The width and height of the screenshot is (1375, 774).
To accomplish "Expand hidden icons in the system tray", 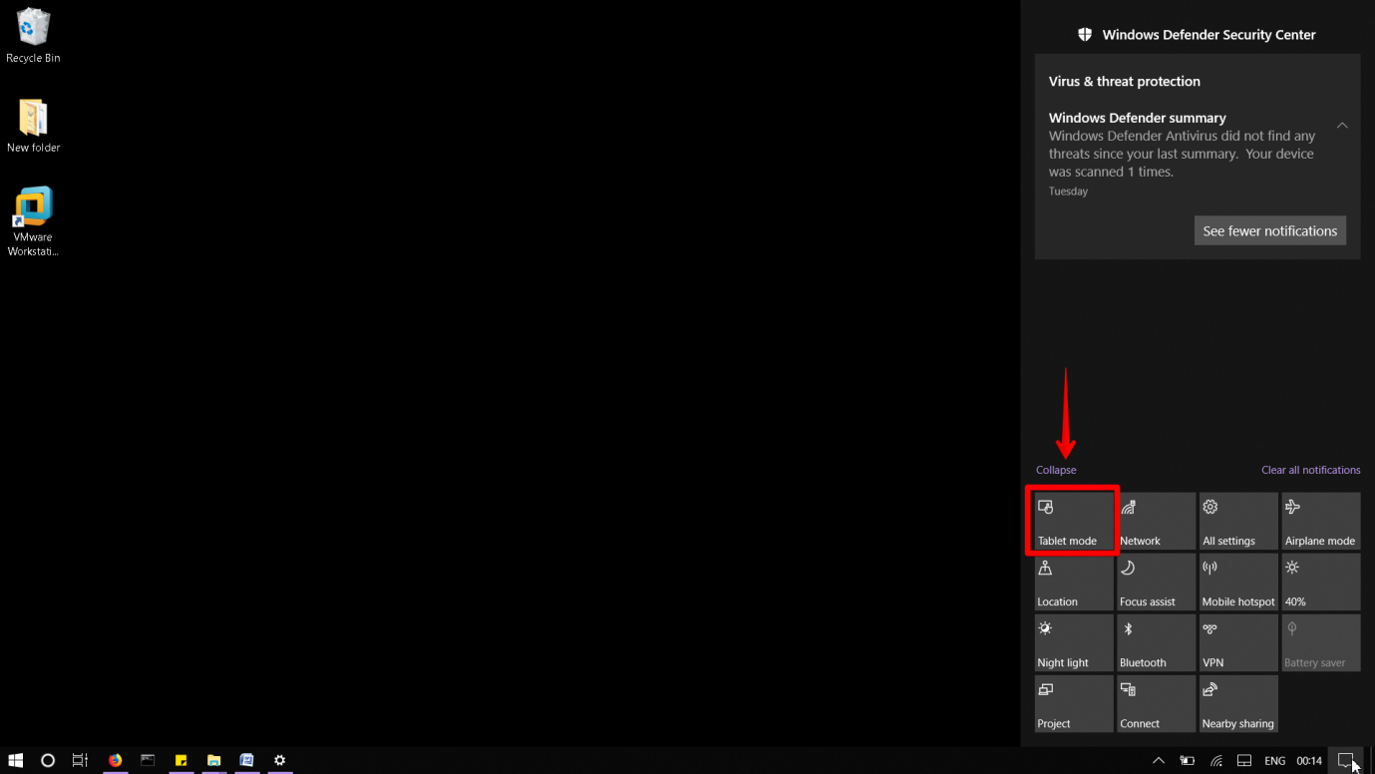I will pyautogui.click(x=1159, y=760).
